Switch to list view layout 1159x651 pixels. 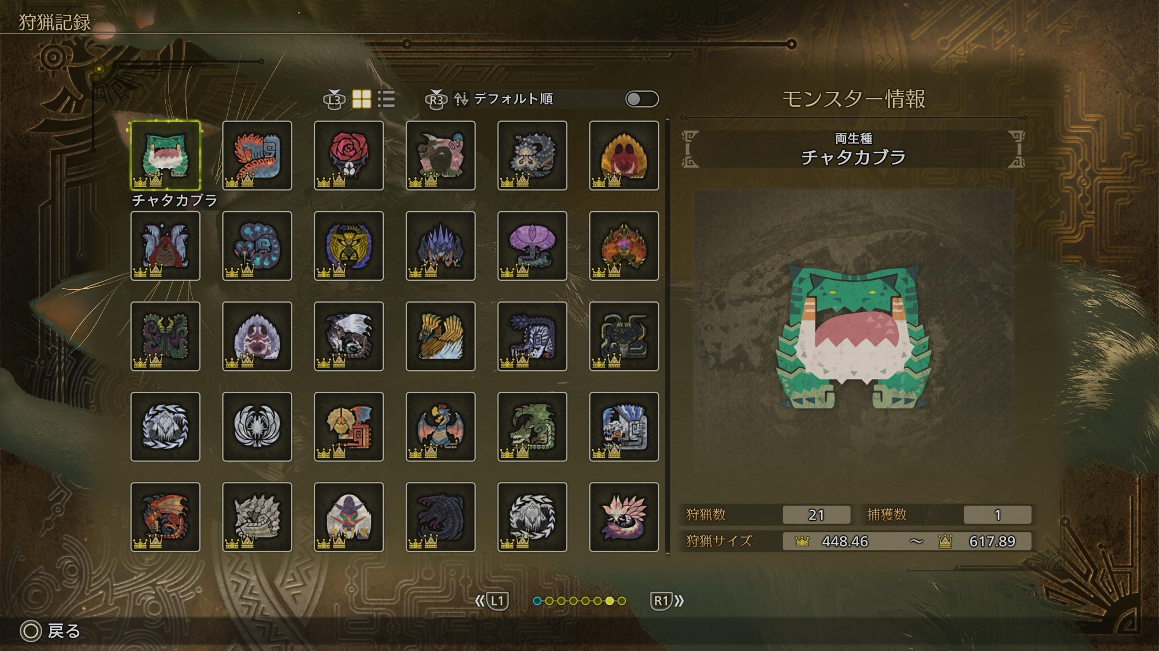pyautogui.click(x=386, y=99)
